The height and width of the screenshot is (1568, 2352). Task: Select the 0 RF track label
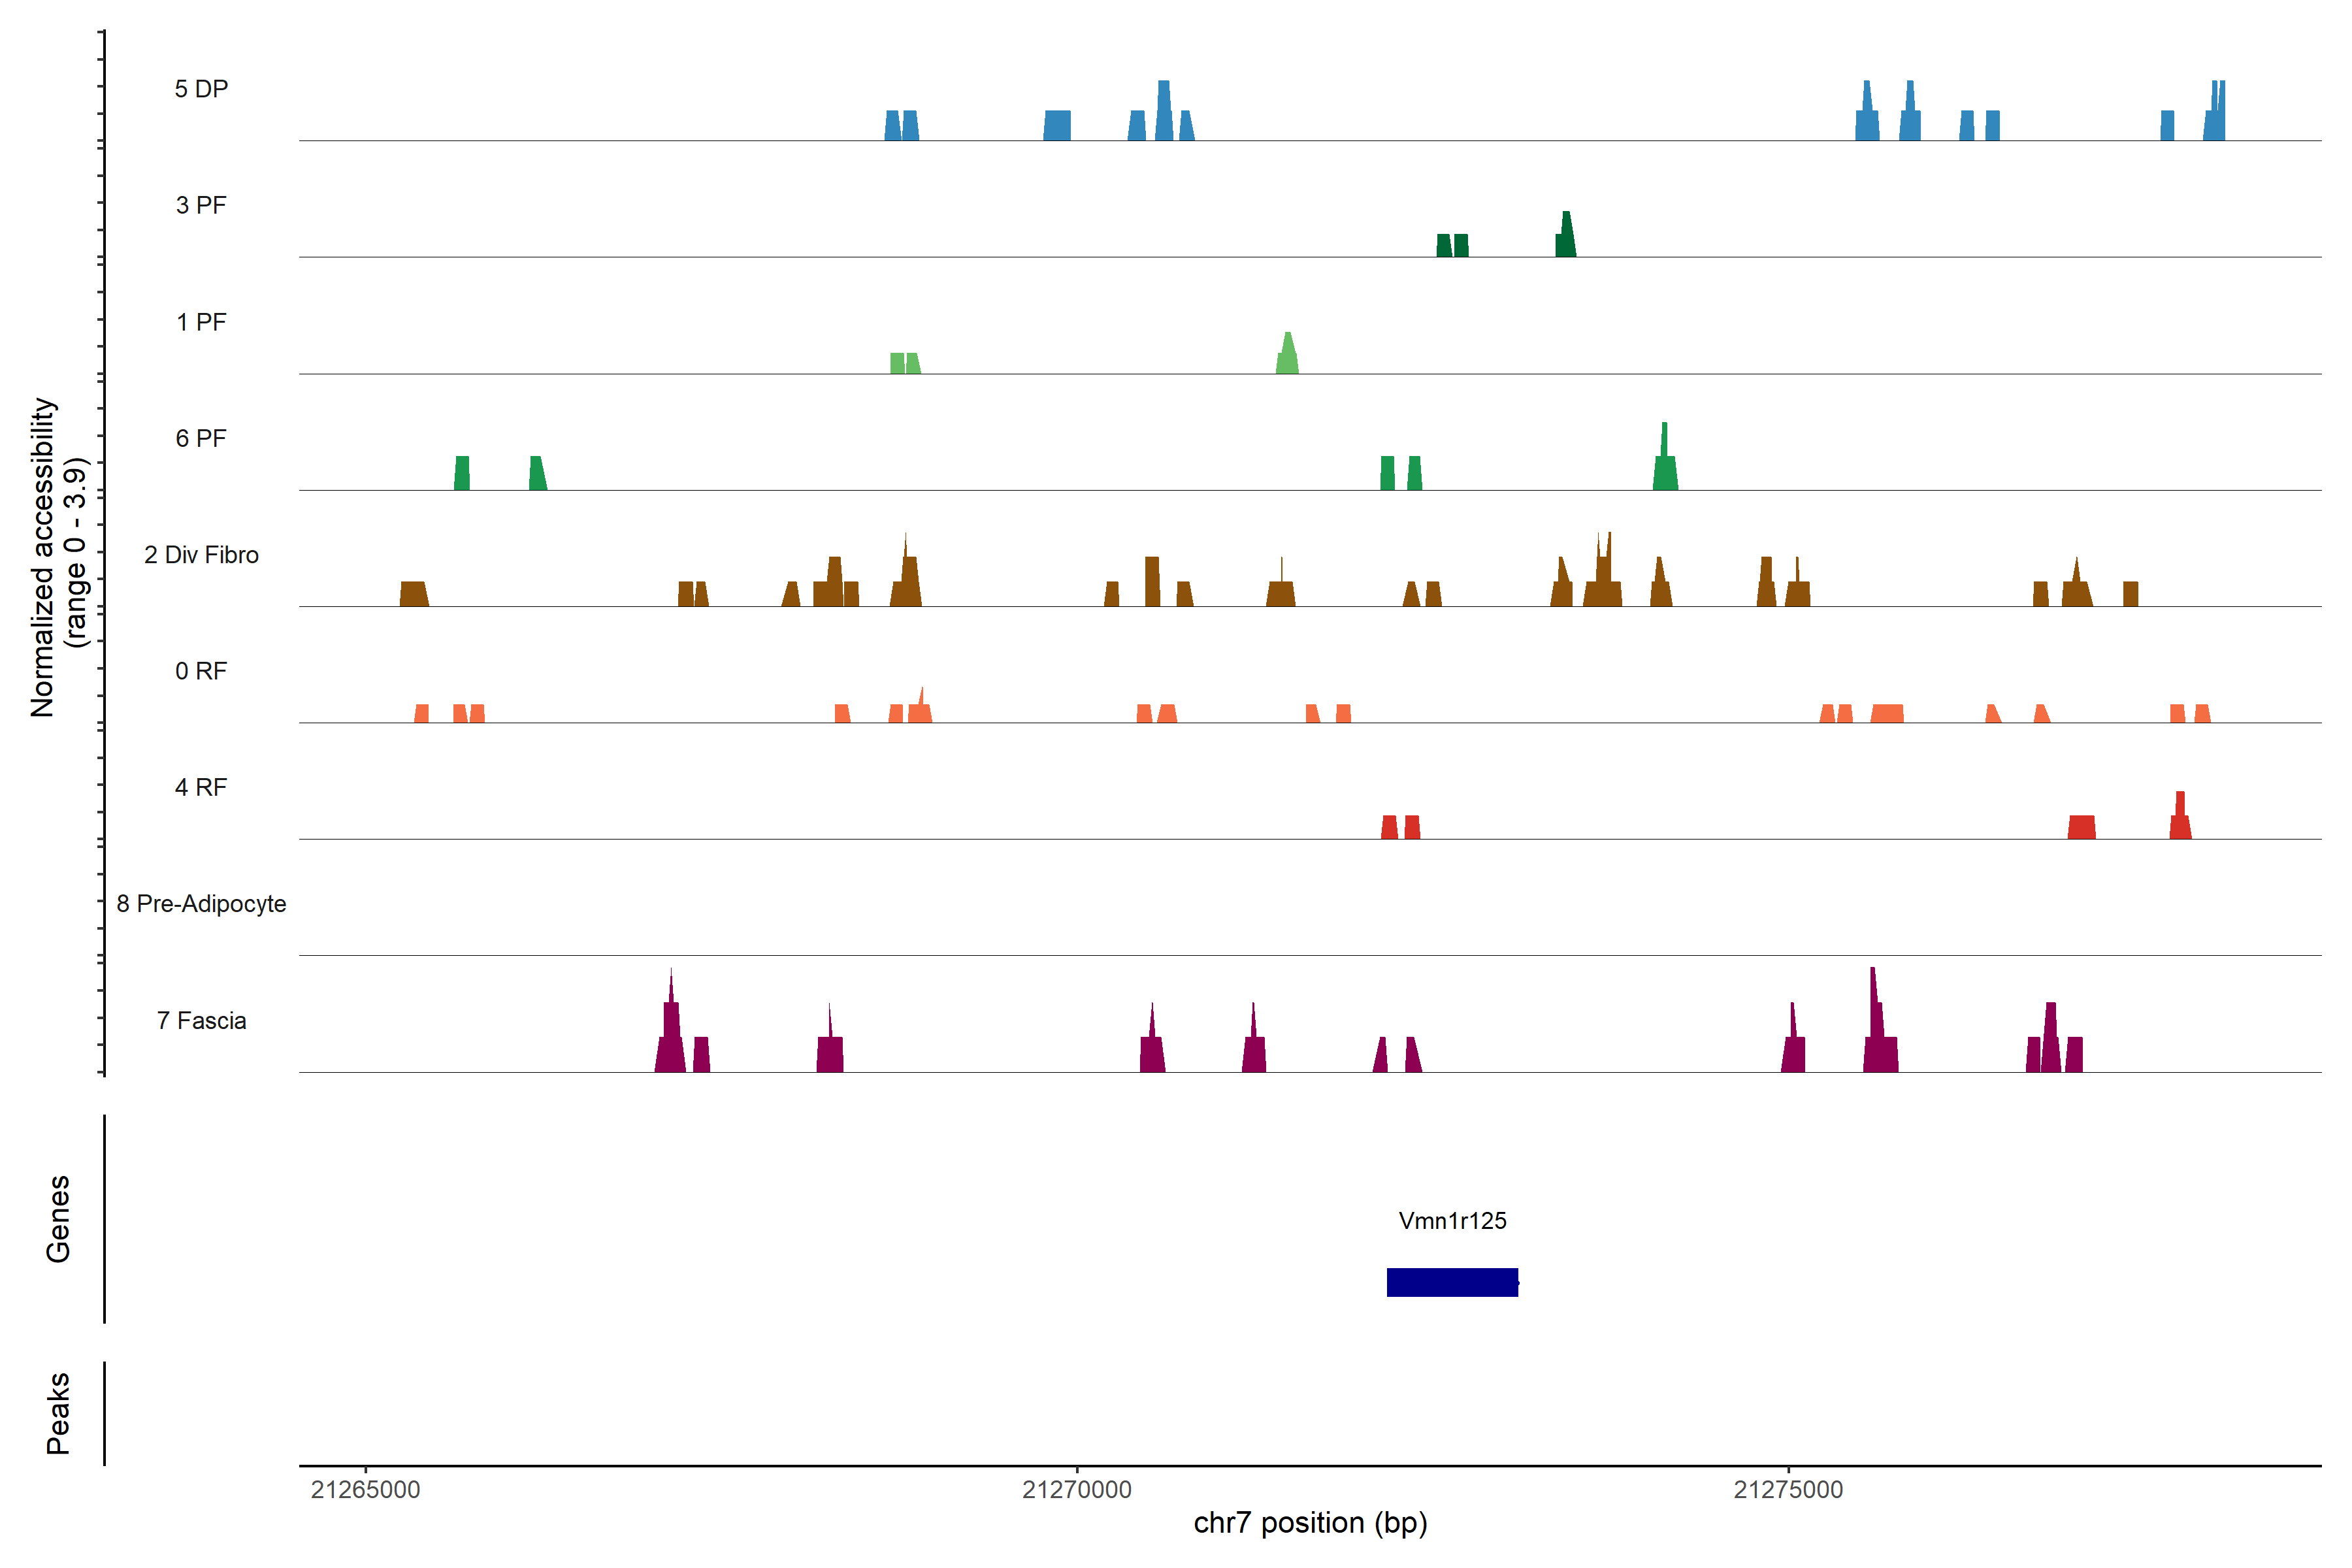(x=201, y=671)
